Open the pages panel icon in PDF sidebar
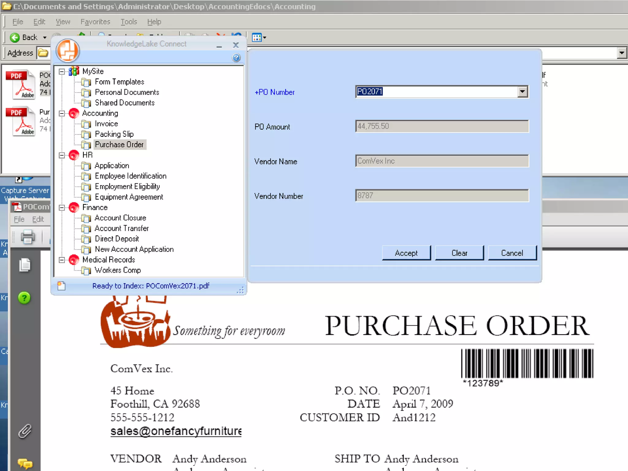The image size is (628, 471). point(25,265)
